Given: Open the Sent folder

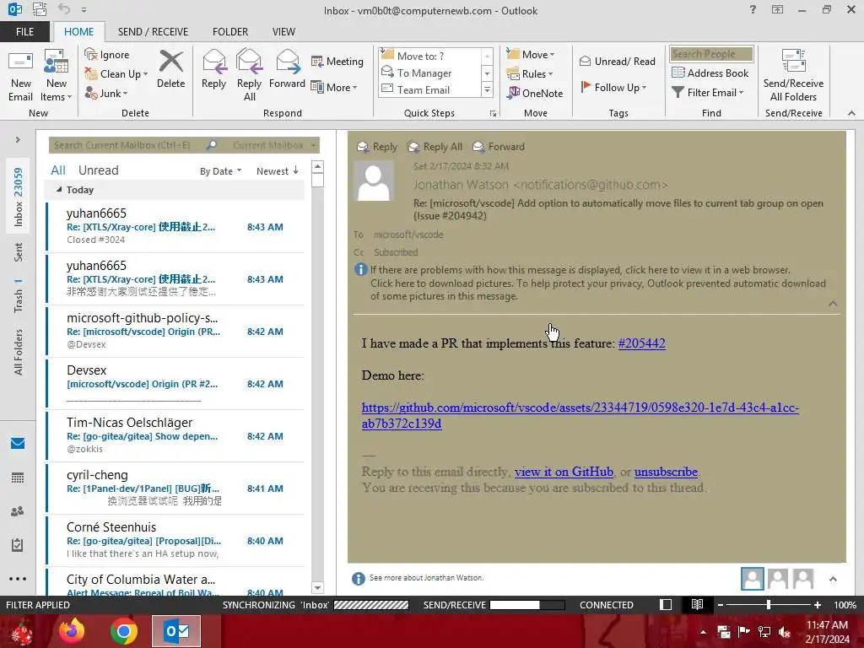Looking at the screenshot, I should click(x=19, y=252).
